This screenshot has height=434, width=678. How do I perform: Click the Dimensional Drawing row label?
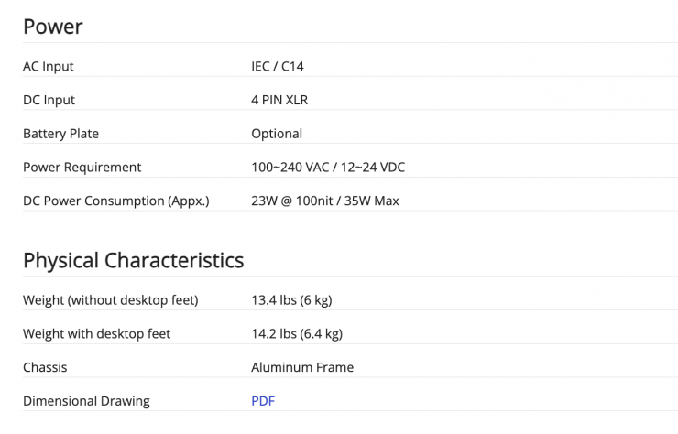click(x=86, y=401)
